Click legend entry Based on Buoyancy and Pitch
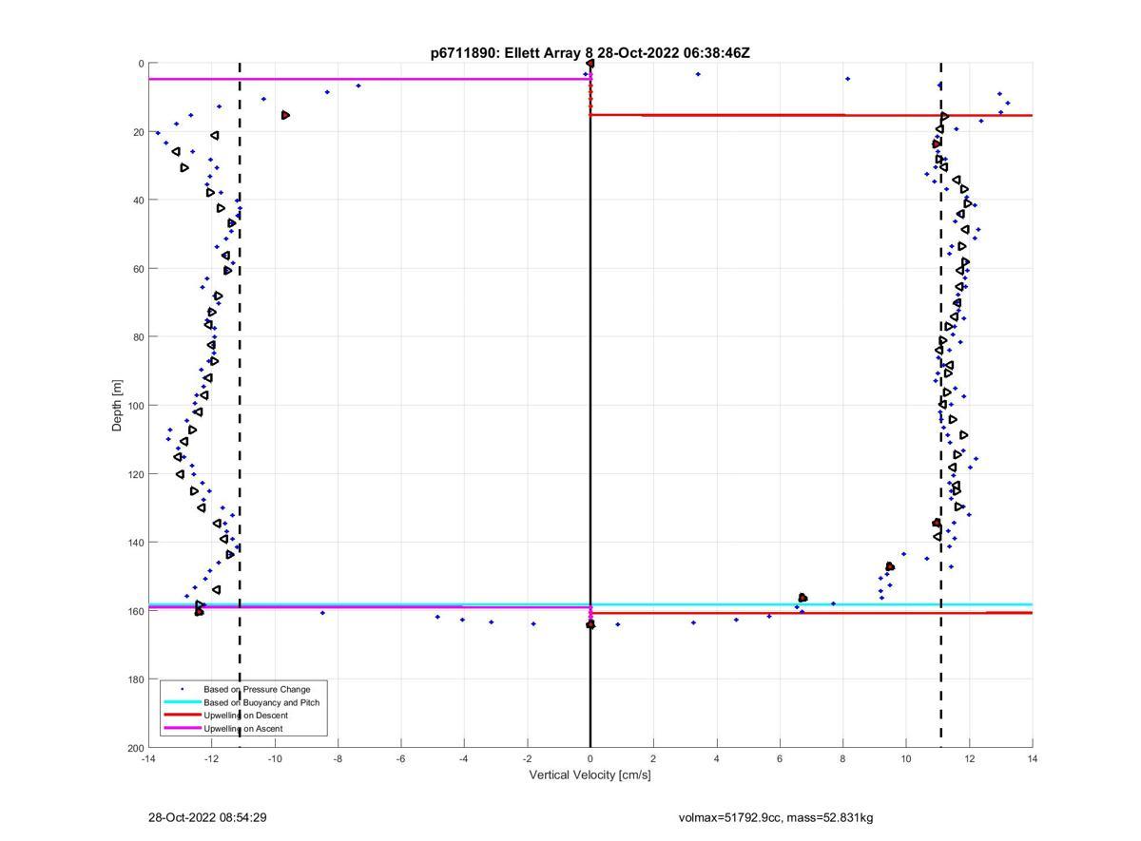The image size is (1141, 841). [261, 702]
